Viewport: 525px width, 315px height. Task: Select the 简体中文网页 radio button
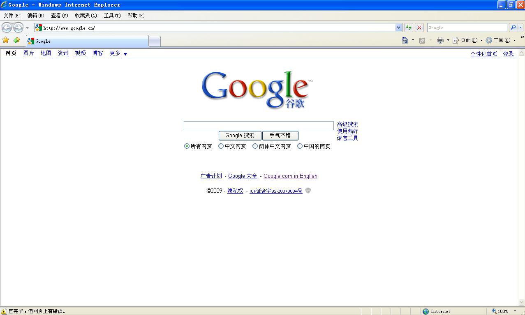point(255,146)
